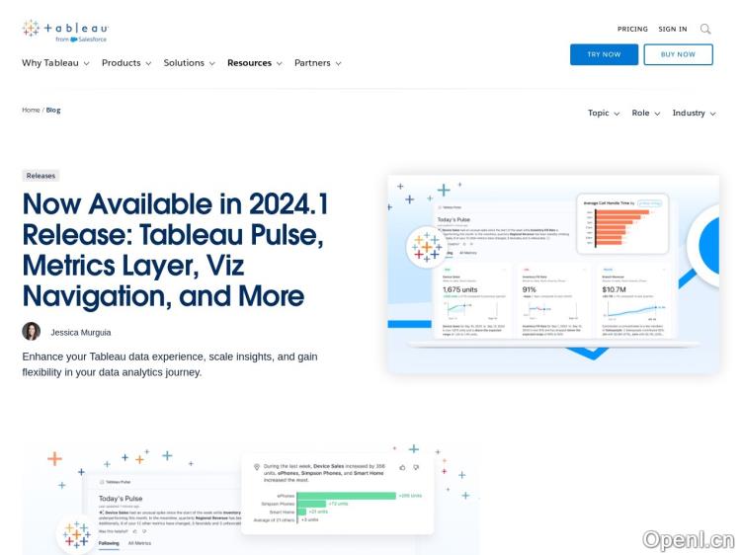The image size is (741, 555).
Task: Open the search magnifier icon
Action: (x=705, y=29)
